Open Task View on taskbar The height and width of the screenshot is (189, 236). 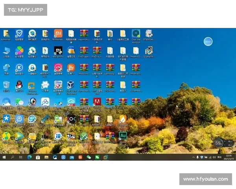(21, 157)
